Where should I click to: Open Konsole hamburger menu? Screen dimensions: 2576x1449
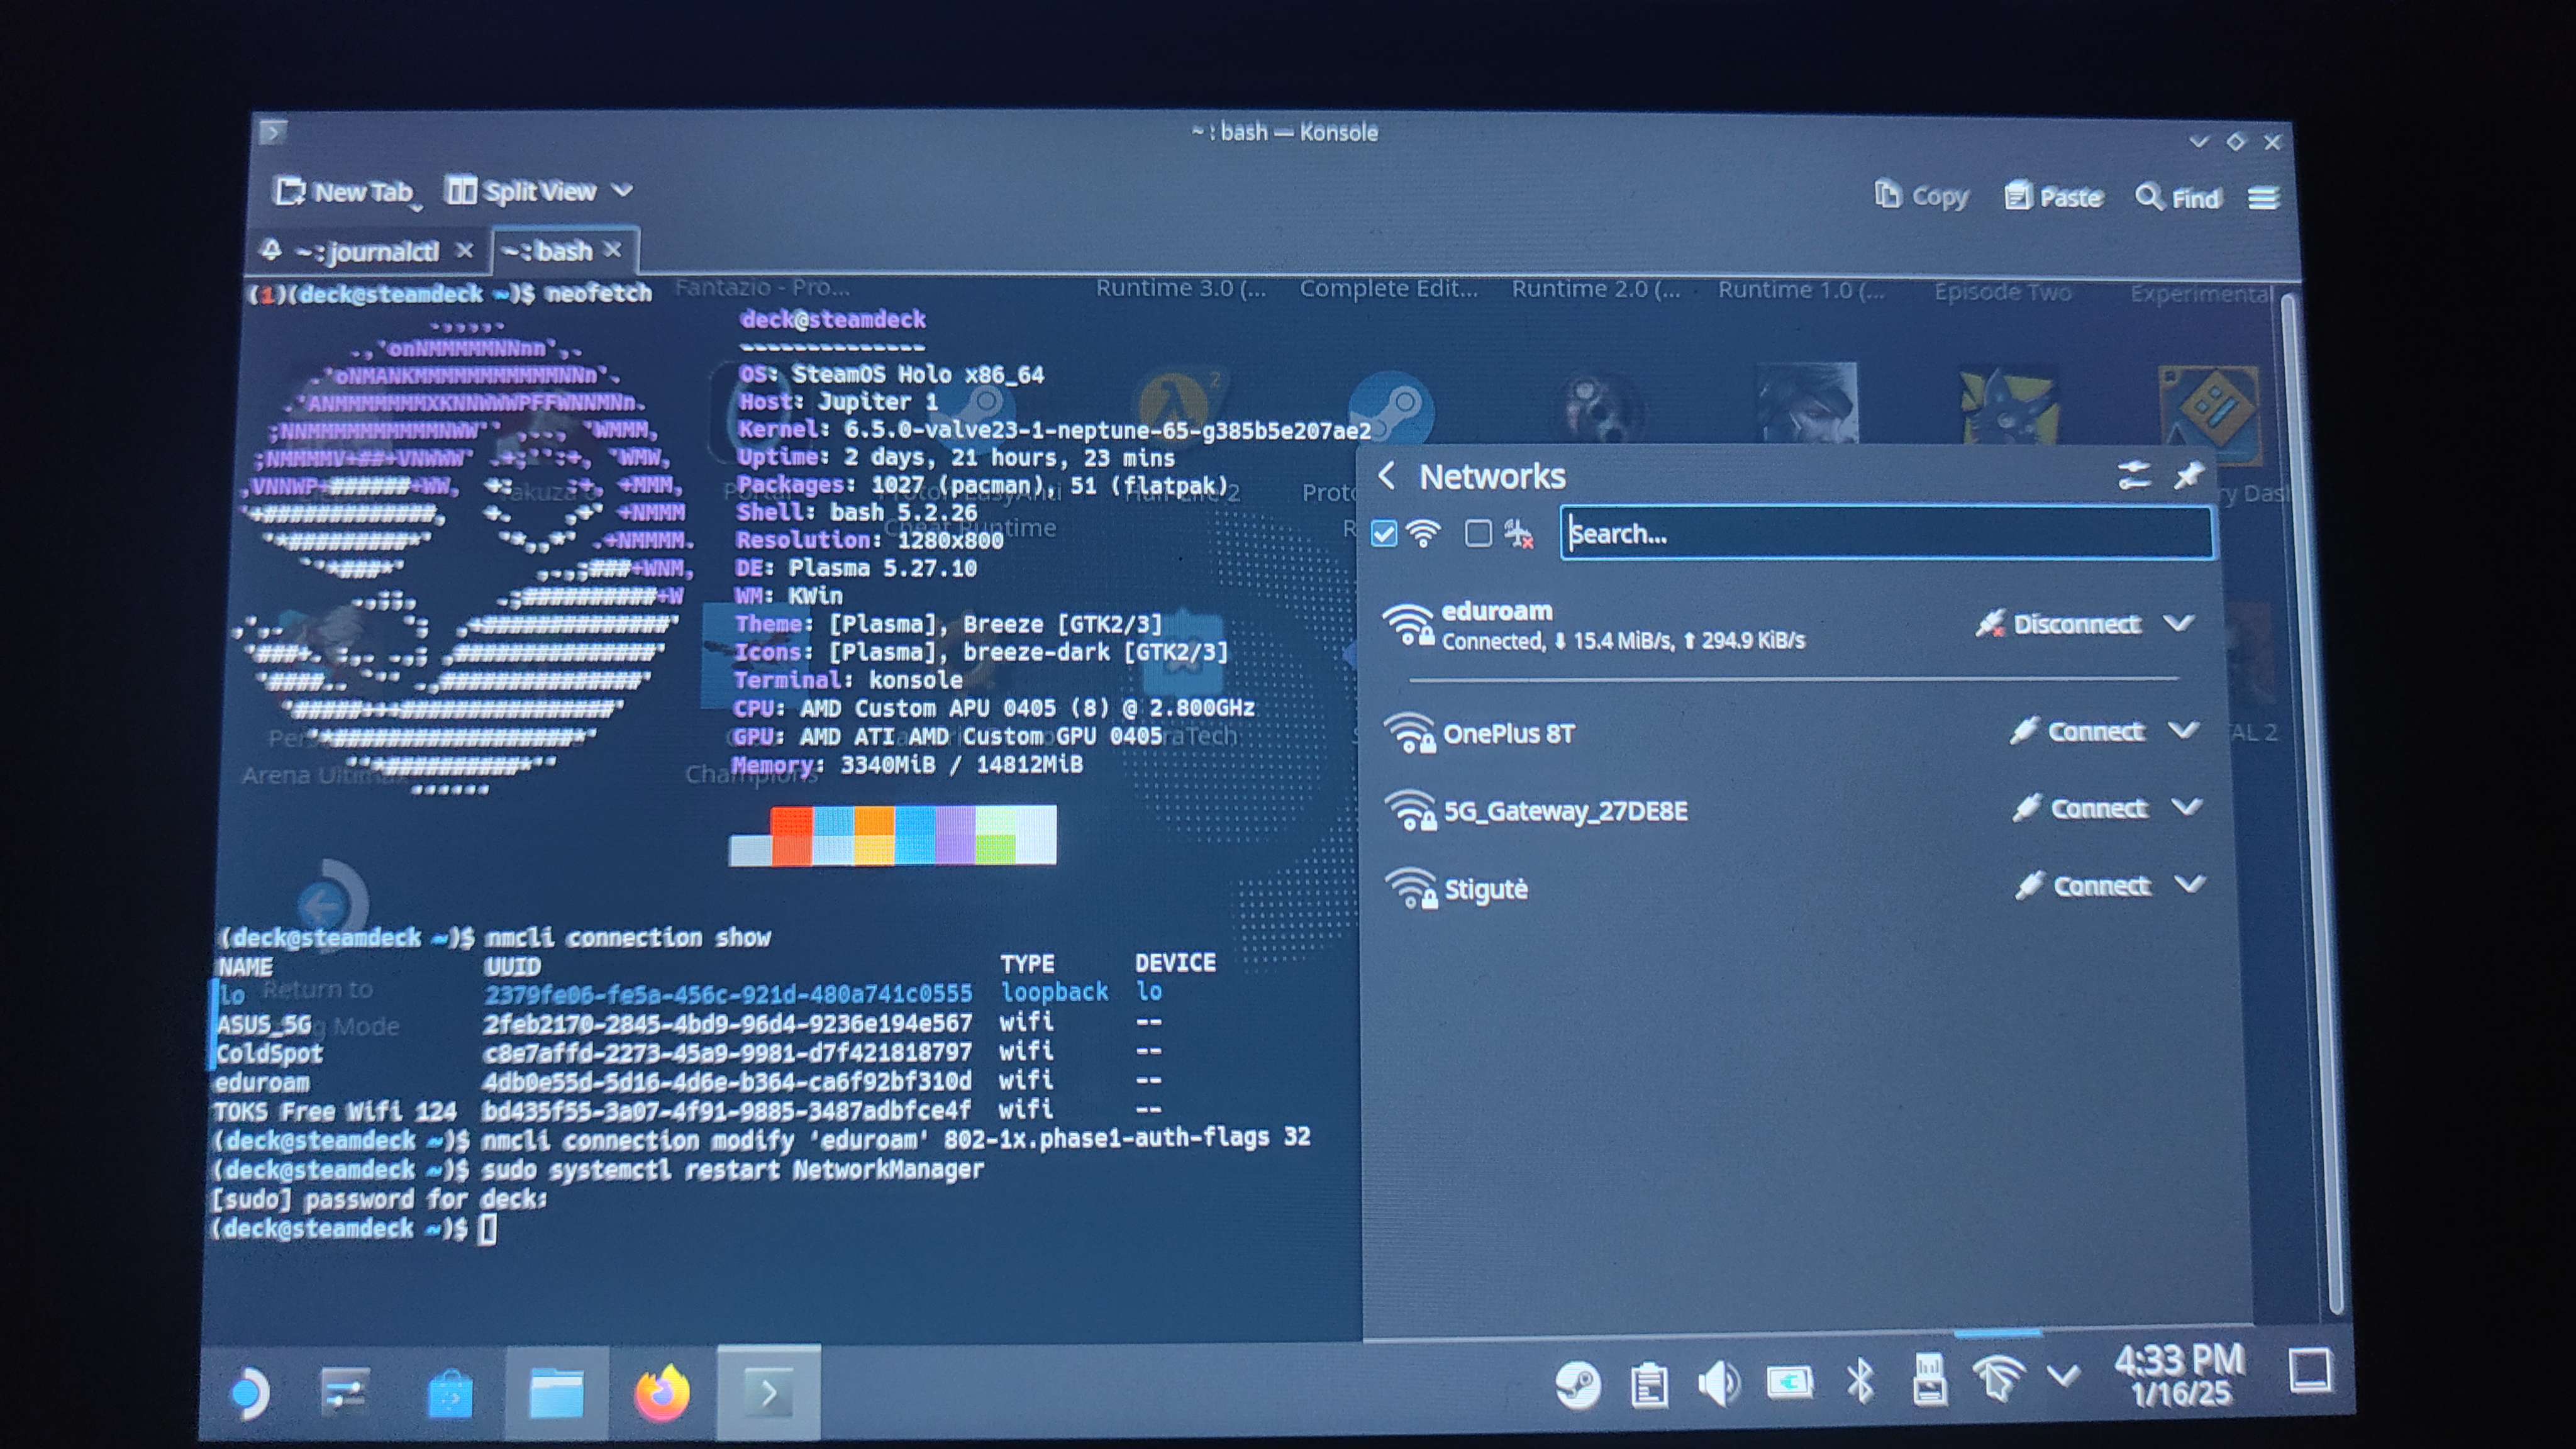[x=2263, y=198]
